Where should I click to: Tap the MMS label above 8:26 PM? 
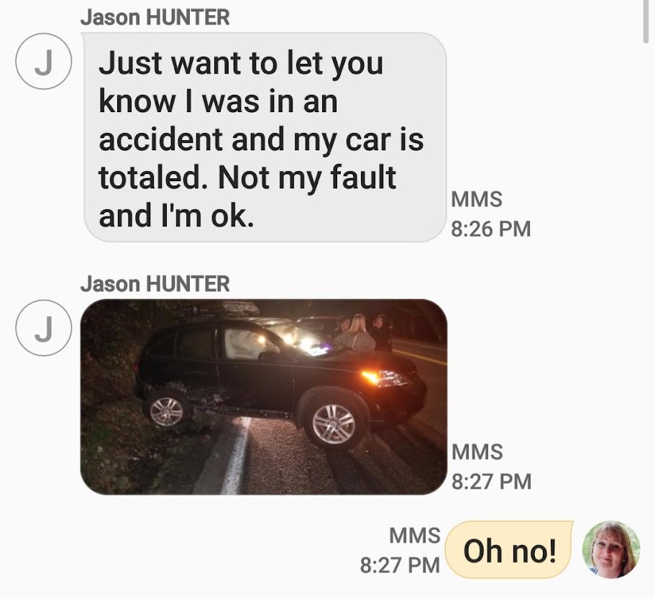tap(477, 199)
